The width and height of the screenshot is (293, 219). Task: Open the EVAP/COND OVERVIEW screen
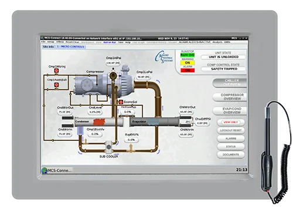pos(230,110)
